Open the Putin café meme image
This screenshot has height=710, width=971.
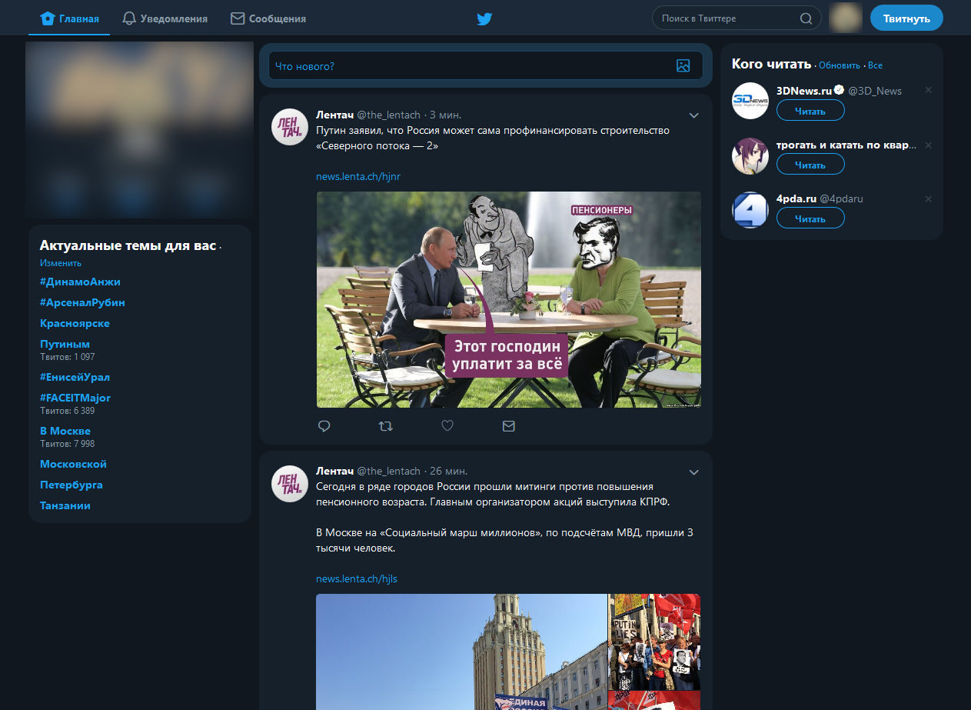(x=508, y=299)
